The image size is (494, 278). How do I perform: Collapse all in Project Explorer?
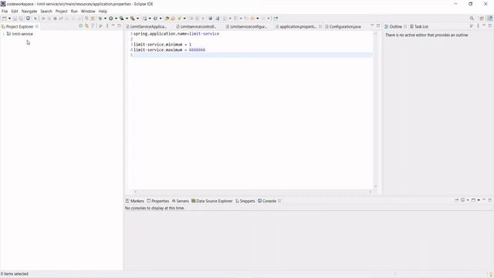80,26
